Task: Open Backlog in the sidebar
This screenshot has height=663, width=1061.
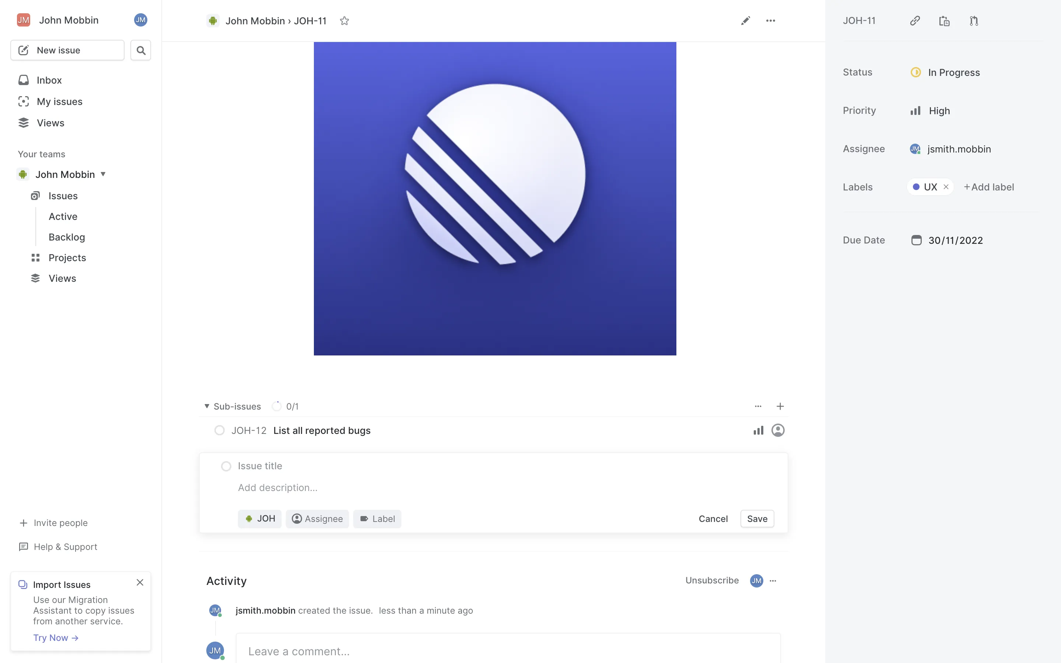Action: [67, 237]
